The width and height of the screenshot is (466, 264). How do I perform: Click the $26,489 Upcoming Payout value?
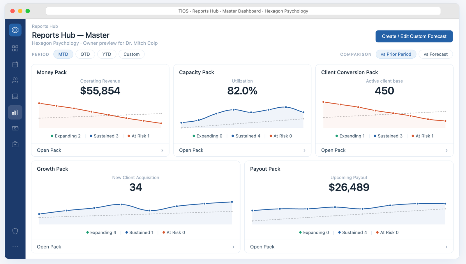tap(349, 187)
